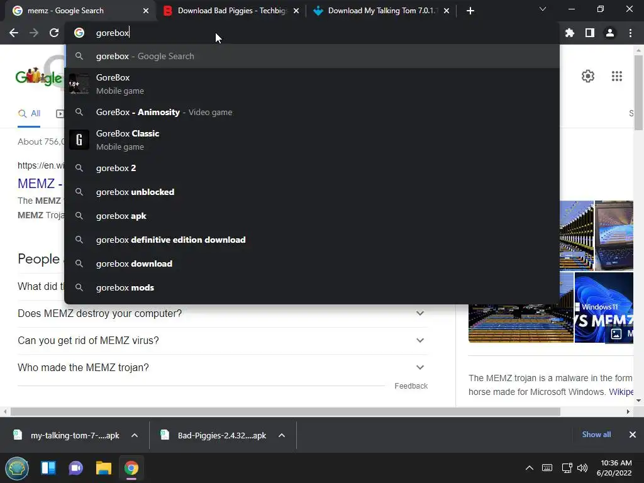Open the laptop MEMZ image thumbnail
Image resolution: width=644 pixels, height=483 pixels.
(614, 235)
